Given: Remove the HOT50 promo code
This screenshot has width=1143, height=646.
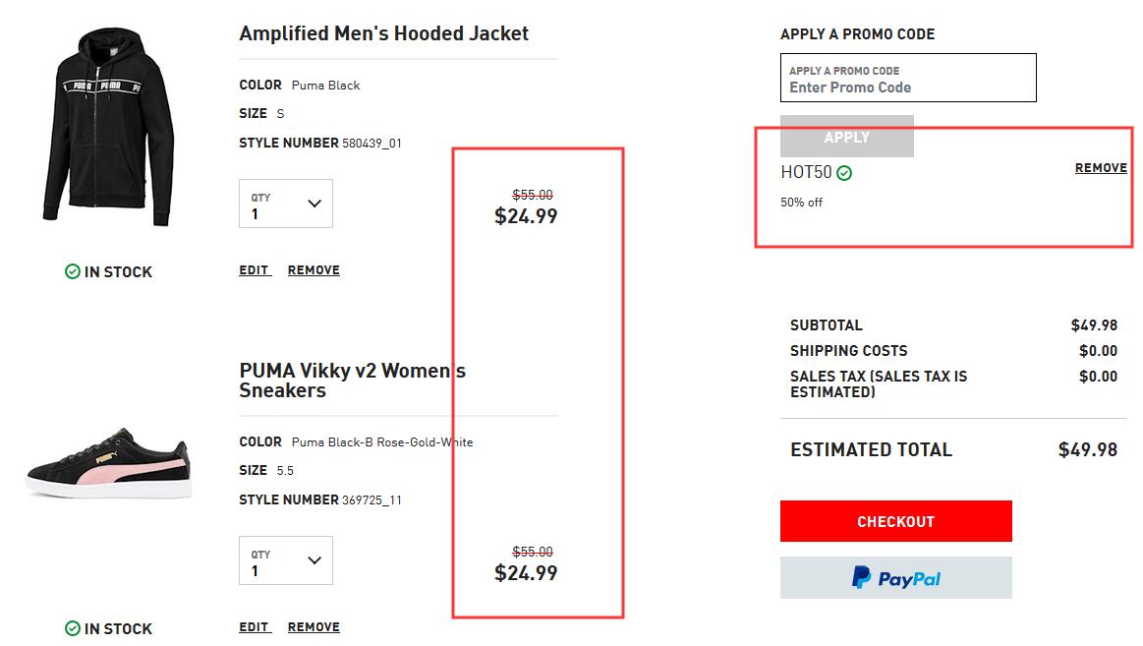Looking at the screenshot, I should pos(1101,168).
